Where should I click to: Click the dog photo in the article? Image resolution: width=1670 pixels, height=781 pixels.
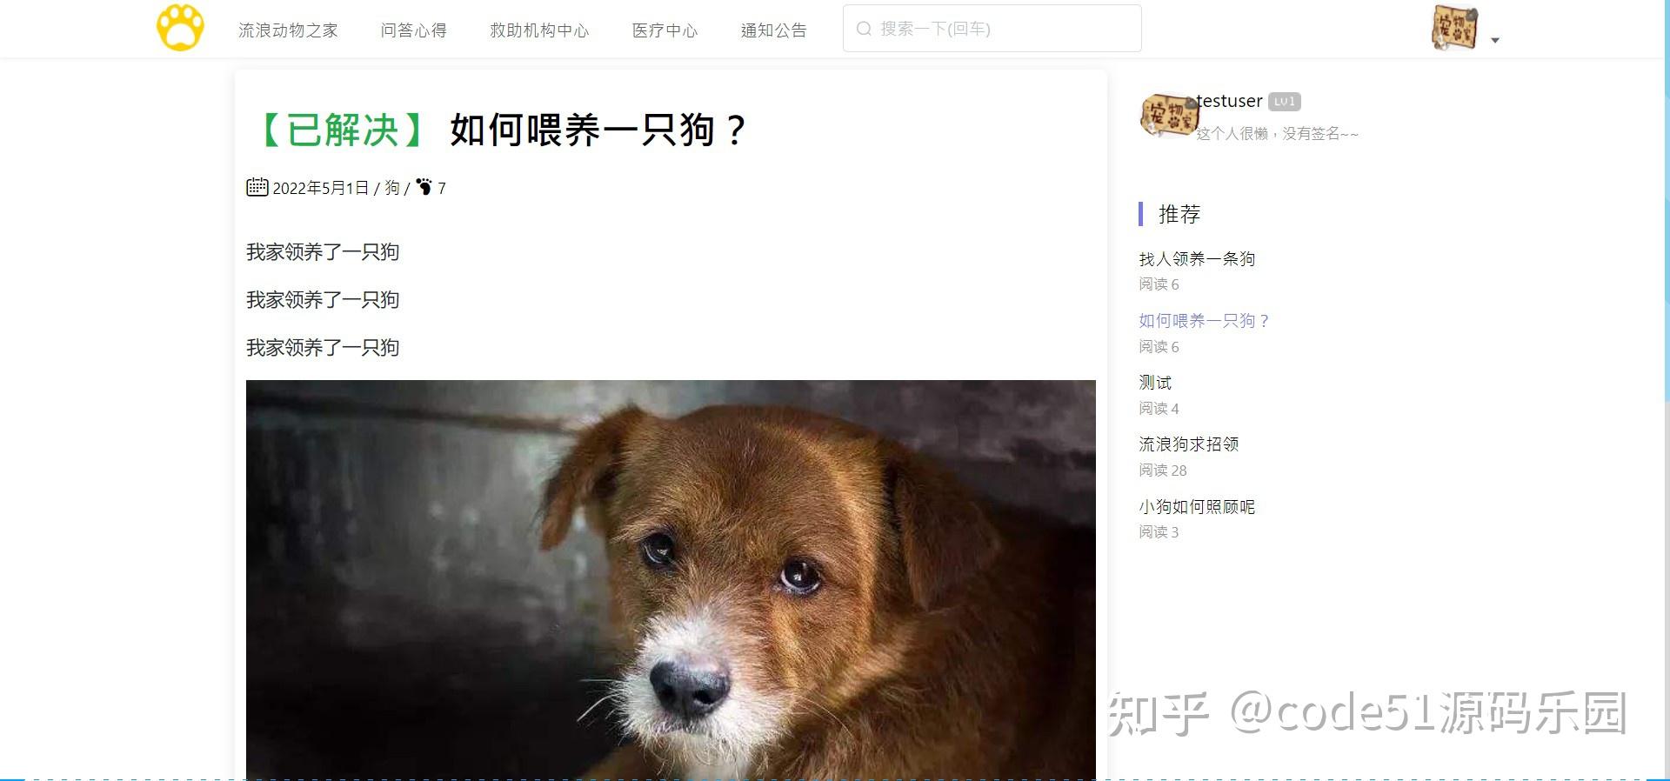[x=671, y=579]
